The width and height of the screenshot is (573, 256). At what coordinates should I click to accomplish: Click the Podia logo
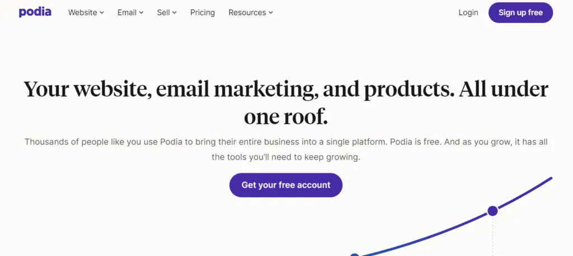coord(35,12)
